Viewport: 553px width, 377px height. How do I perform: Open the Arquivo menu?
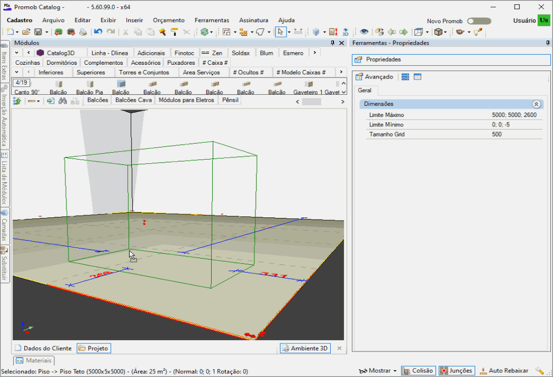coord(53,21)
